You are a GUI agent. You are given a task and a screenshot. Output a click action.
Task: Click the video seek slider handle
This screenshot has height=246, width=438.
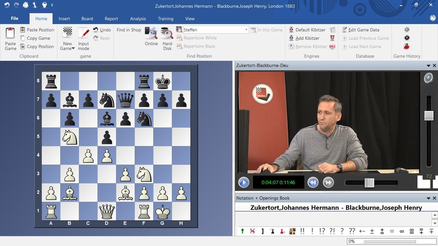pyautogui.click(x=369, y=183)
